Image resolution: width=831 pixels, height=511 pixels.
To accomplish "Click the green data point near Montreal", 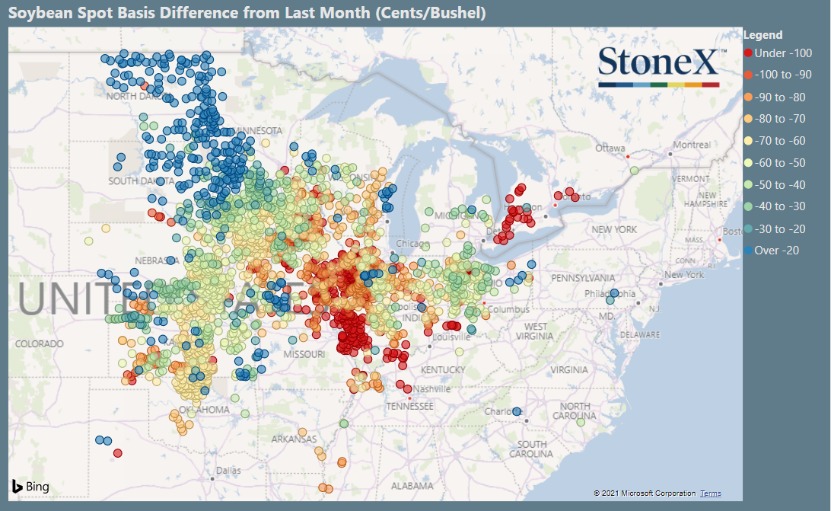I will (x=635, y=171).
